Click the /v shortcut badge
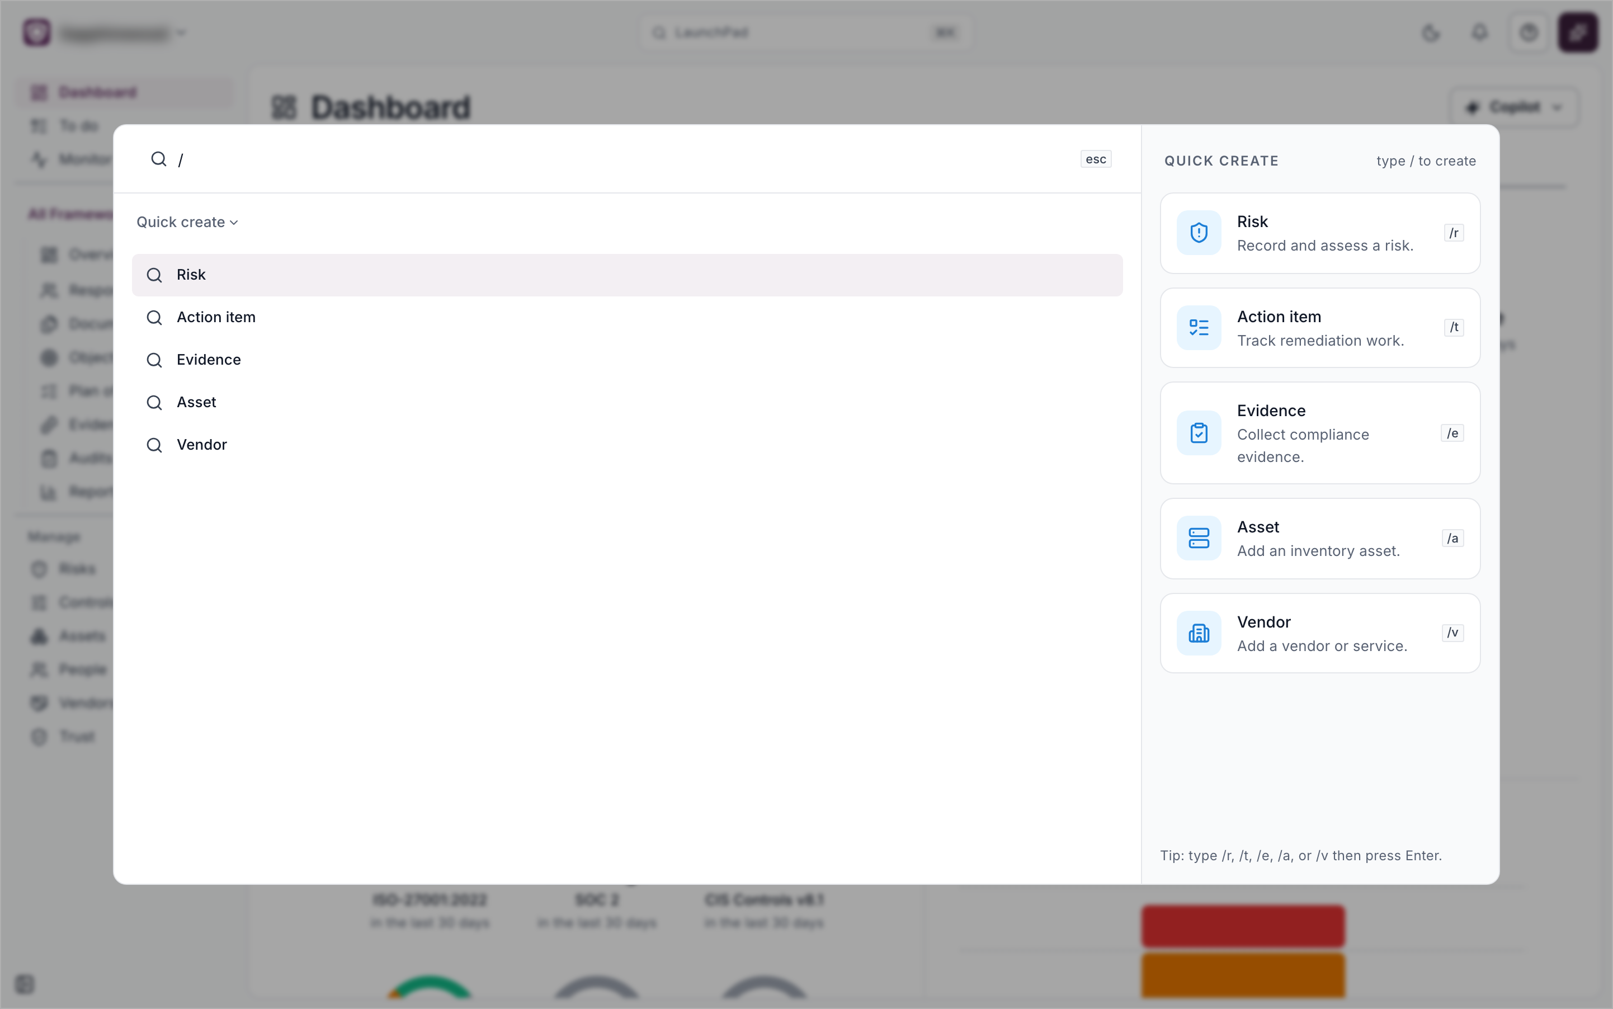This screenshot has height=1009, width=1613. (x=1453, y=633)
